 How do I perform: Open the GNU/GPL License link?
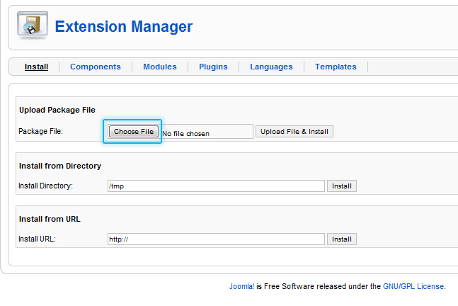pos(413,286)
